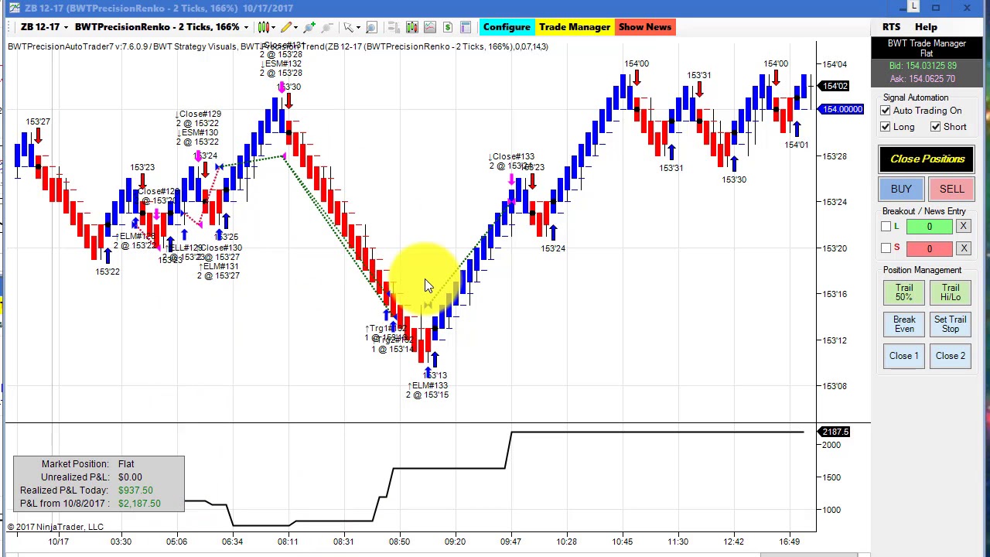Open the chart trader toolbar icon
This screenshot has height=557, width=990.
394,27
